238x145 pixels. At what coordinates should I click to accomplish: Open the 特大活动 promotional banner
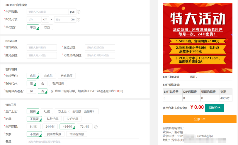198,38
